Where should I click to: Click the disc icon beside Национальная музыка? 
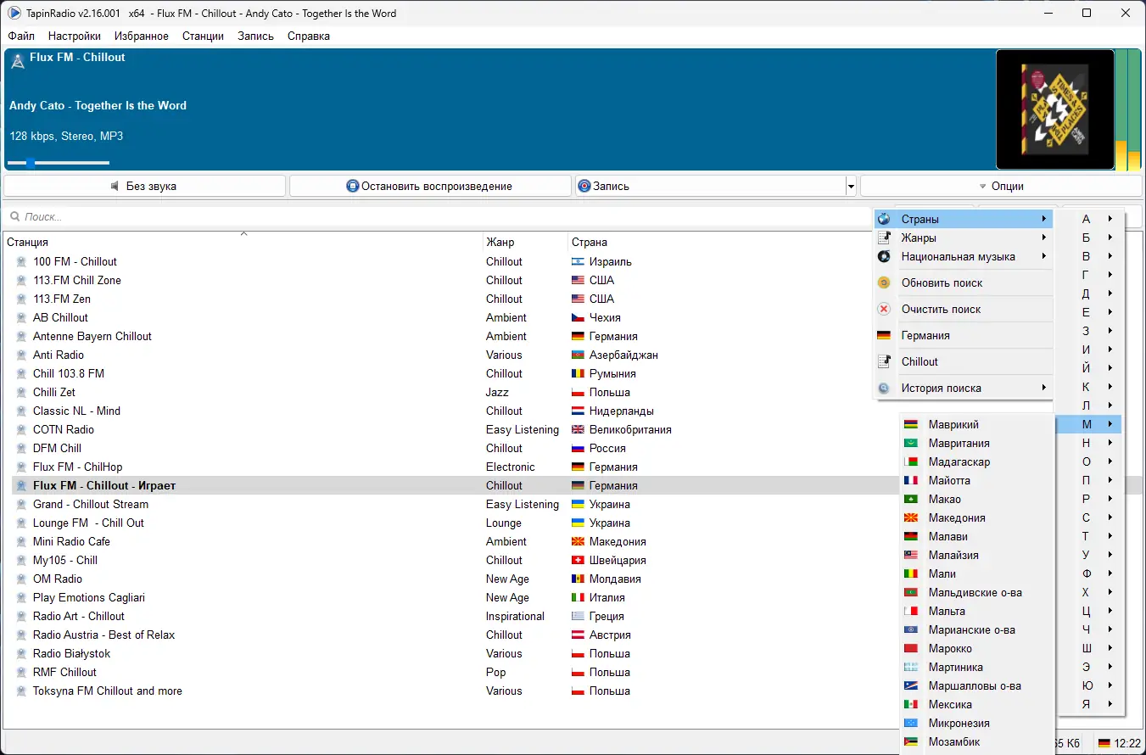click(x=884, y=256)
